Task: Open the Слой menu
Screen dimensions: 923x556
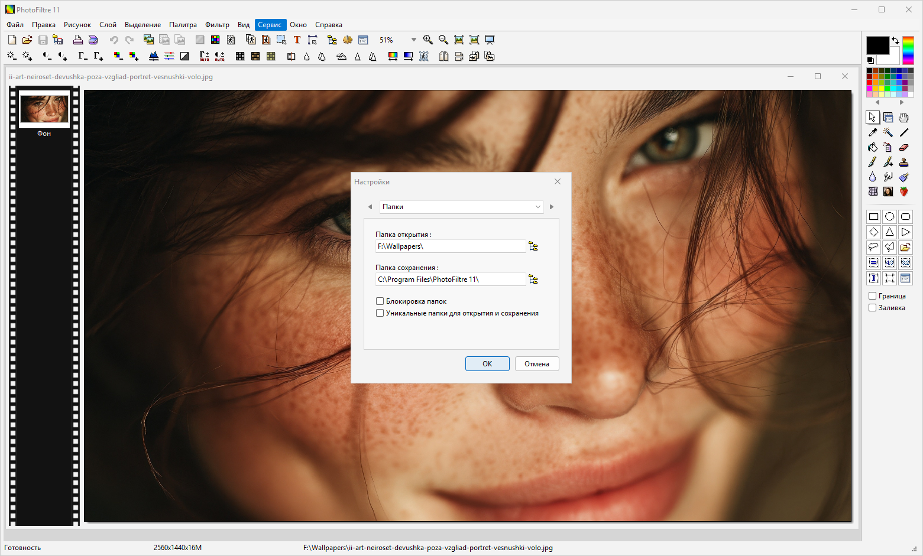Action: 108,25
